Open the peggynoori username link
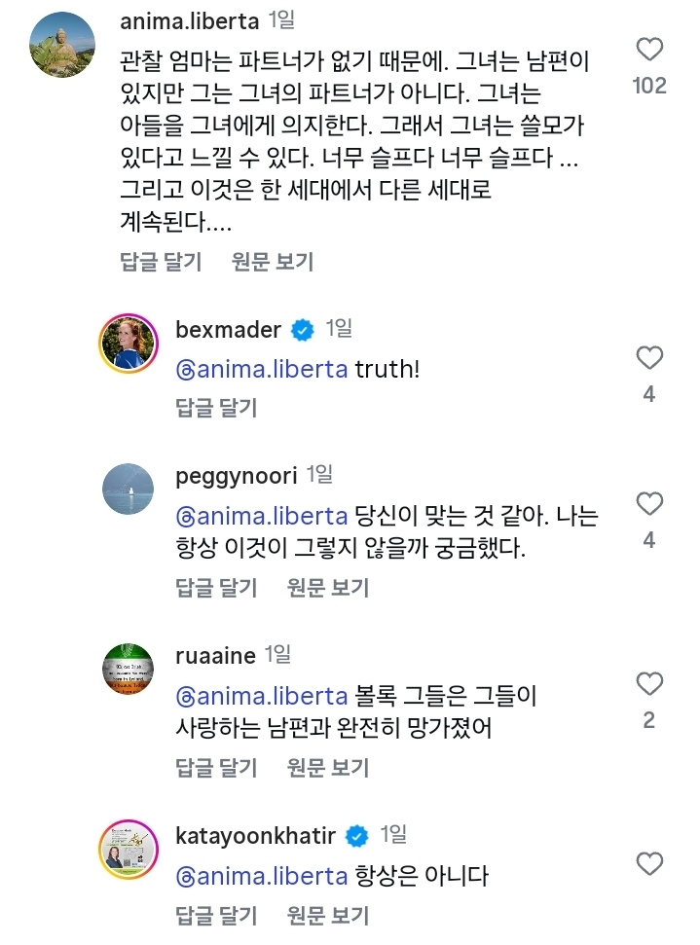 pos(235,476)
